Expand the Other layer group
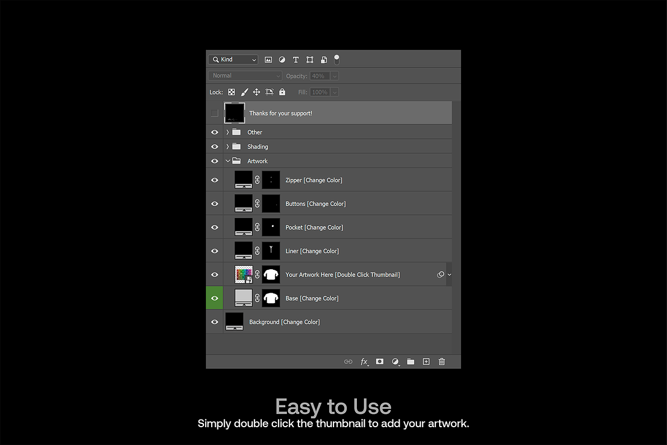667x445 pixels. tap(227, 132)
